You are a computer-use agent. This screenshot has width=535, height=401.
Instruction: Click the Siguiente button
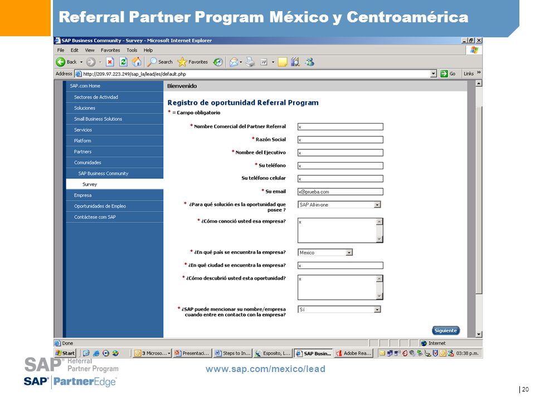(x=446, y=331)
